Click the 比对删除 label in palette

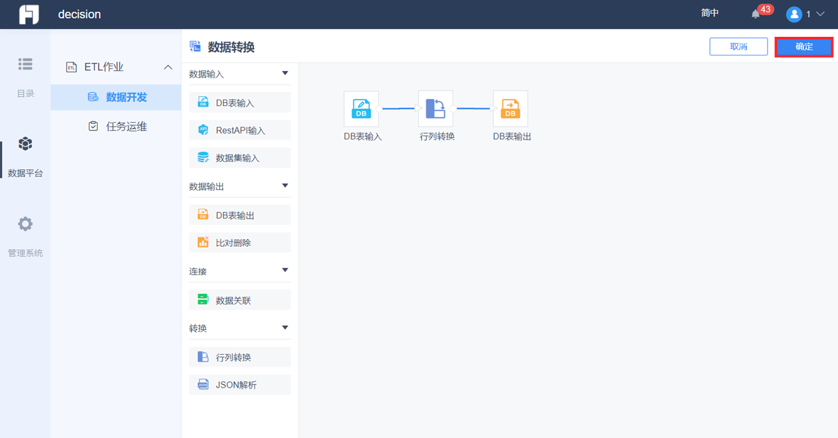pyautogui.click(x=233, y=243)
